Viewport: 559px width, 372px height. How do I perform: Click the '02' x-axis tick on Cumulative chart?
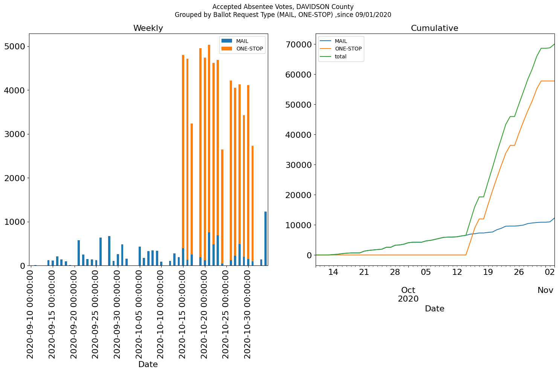(x=550, y=272)
